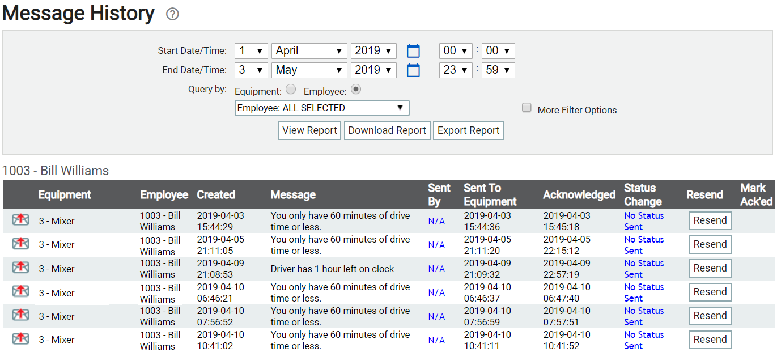This screenshot has width=777, height=352.
Task: Open the start month dropdown showing April
Action: pos(309,51)
